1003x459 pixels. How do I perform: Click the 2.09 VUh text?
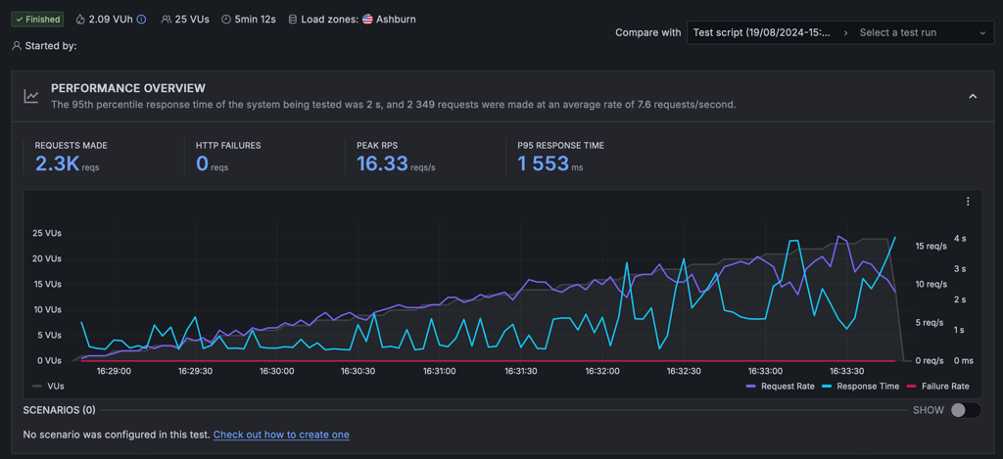pyautogui.click(x=111, y=20)
